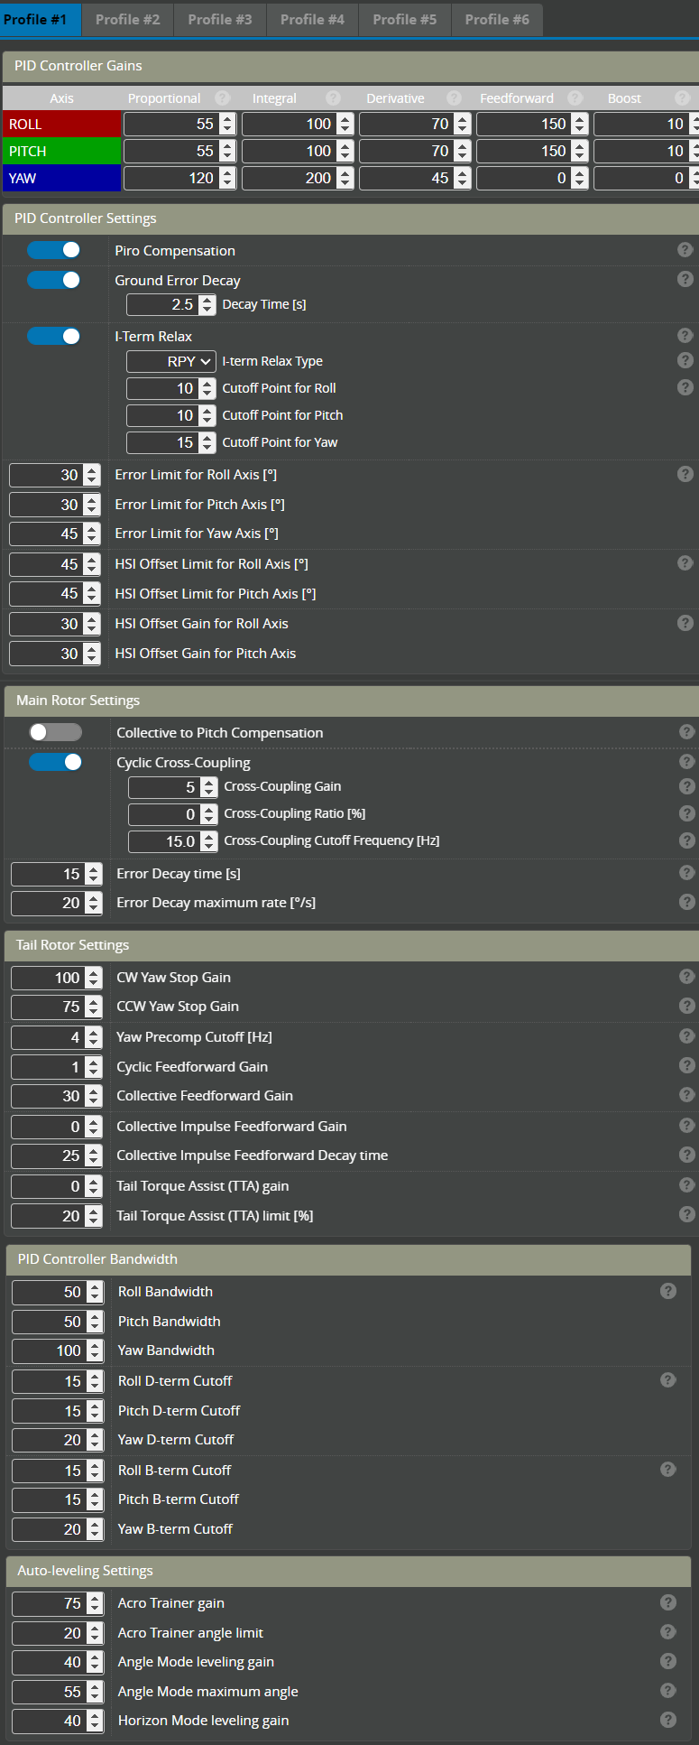Adjust the Yaw Bandwidth stepper arrows
Image resolution: width=699 pixels, height=1745 pixels.
(95, 1351)
